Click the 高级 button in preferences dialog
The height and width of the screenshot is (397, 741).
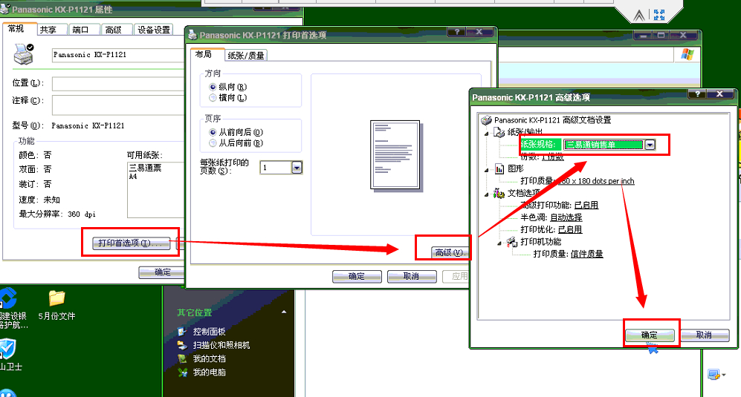(x=450, y=252)
